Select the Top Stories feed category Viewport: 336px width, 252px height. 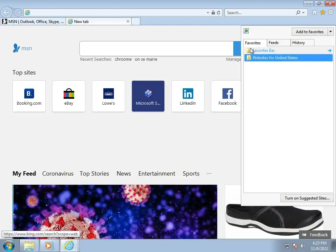tap(94, 173)
